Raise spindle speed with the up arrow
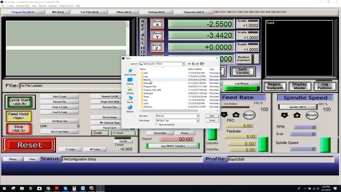 297,115
